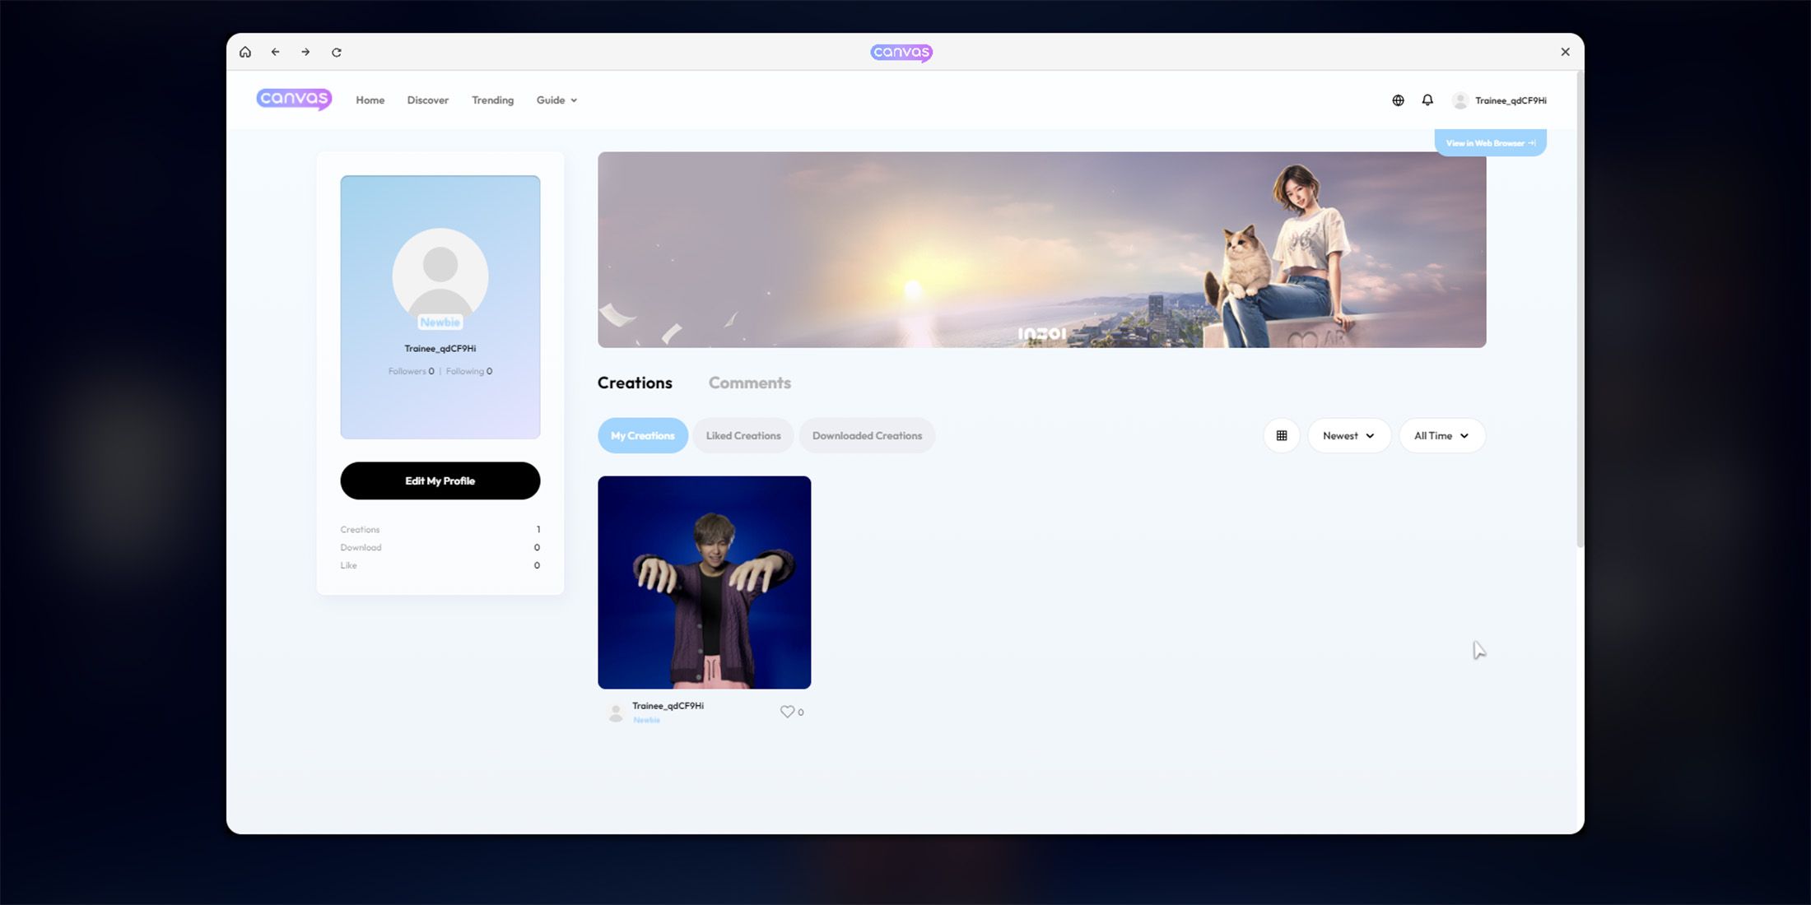Image resolution: width=1811 pixels, height=905 pixels.
Task: Switch to the Comments tab
Action: [x=748, y=383]
